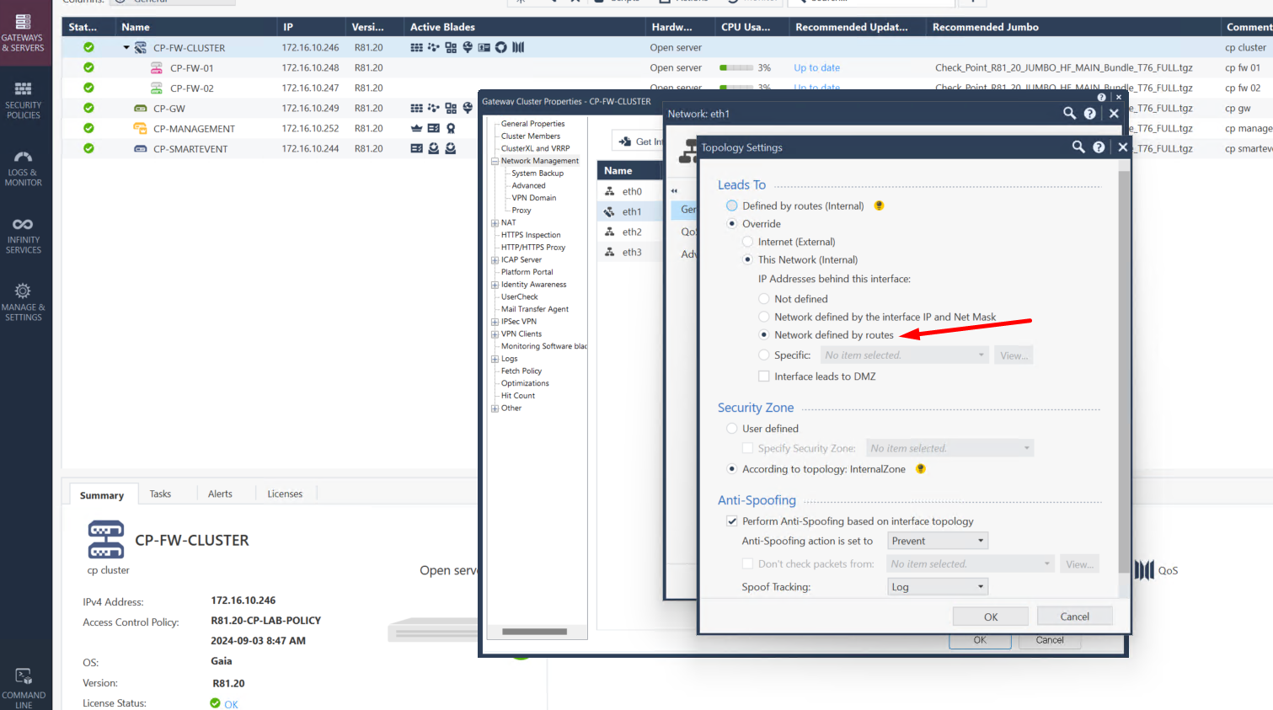The height and width of the screenshot is (710, 1273).
Task: Go to Logs & Monitor view
Action: (x=23, y=168)
